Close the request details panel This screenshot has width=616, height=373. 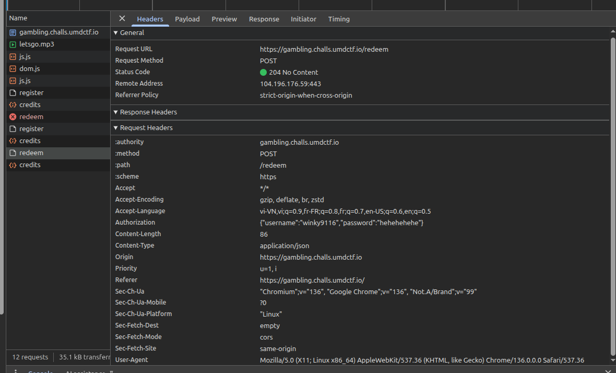(x=122, y=18)
